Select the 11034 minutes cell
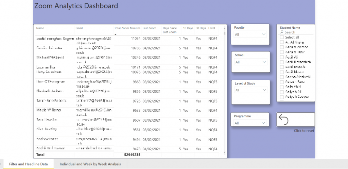 (x=136, y=39)
